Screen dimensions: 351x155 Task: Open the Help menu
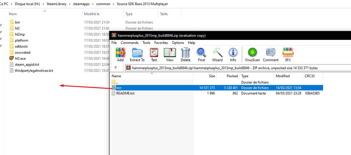click(x=192, y=43)
